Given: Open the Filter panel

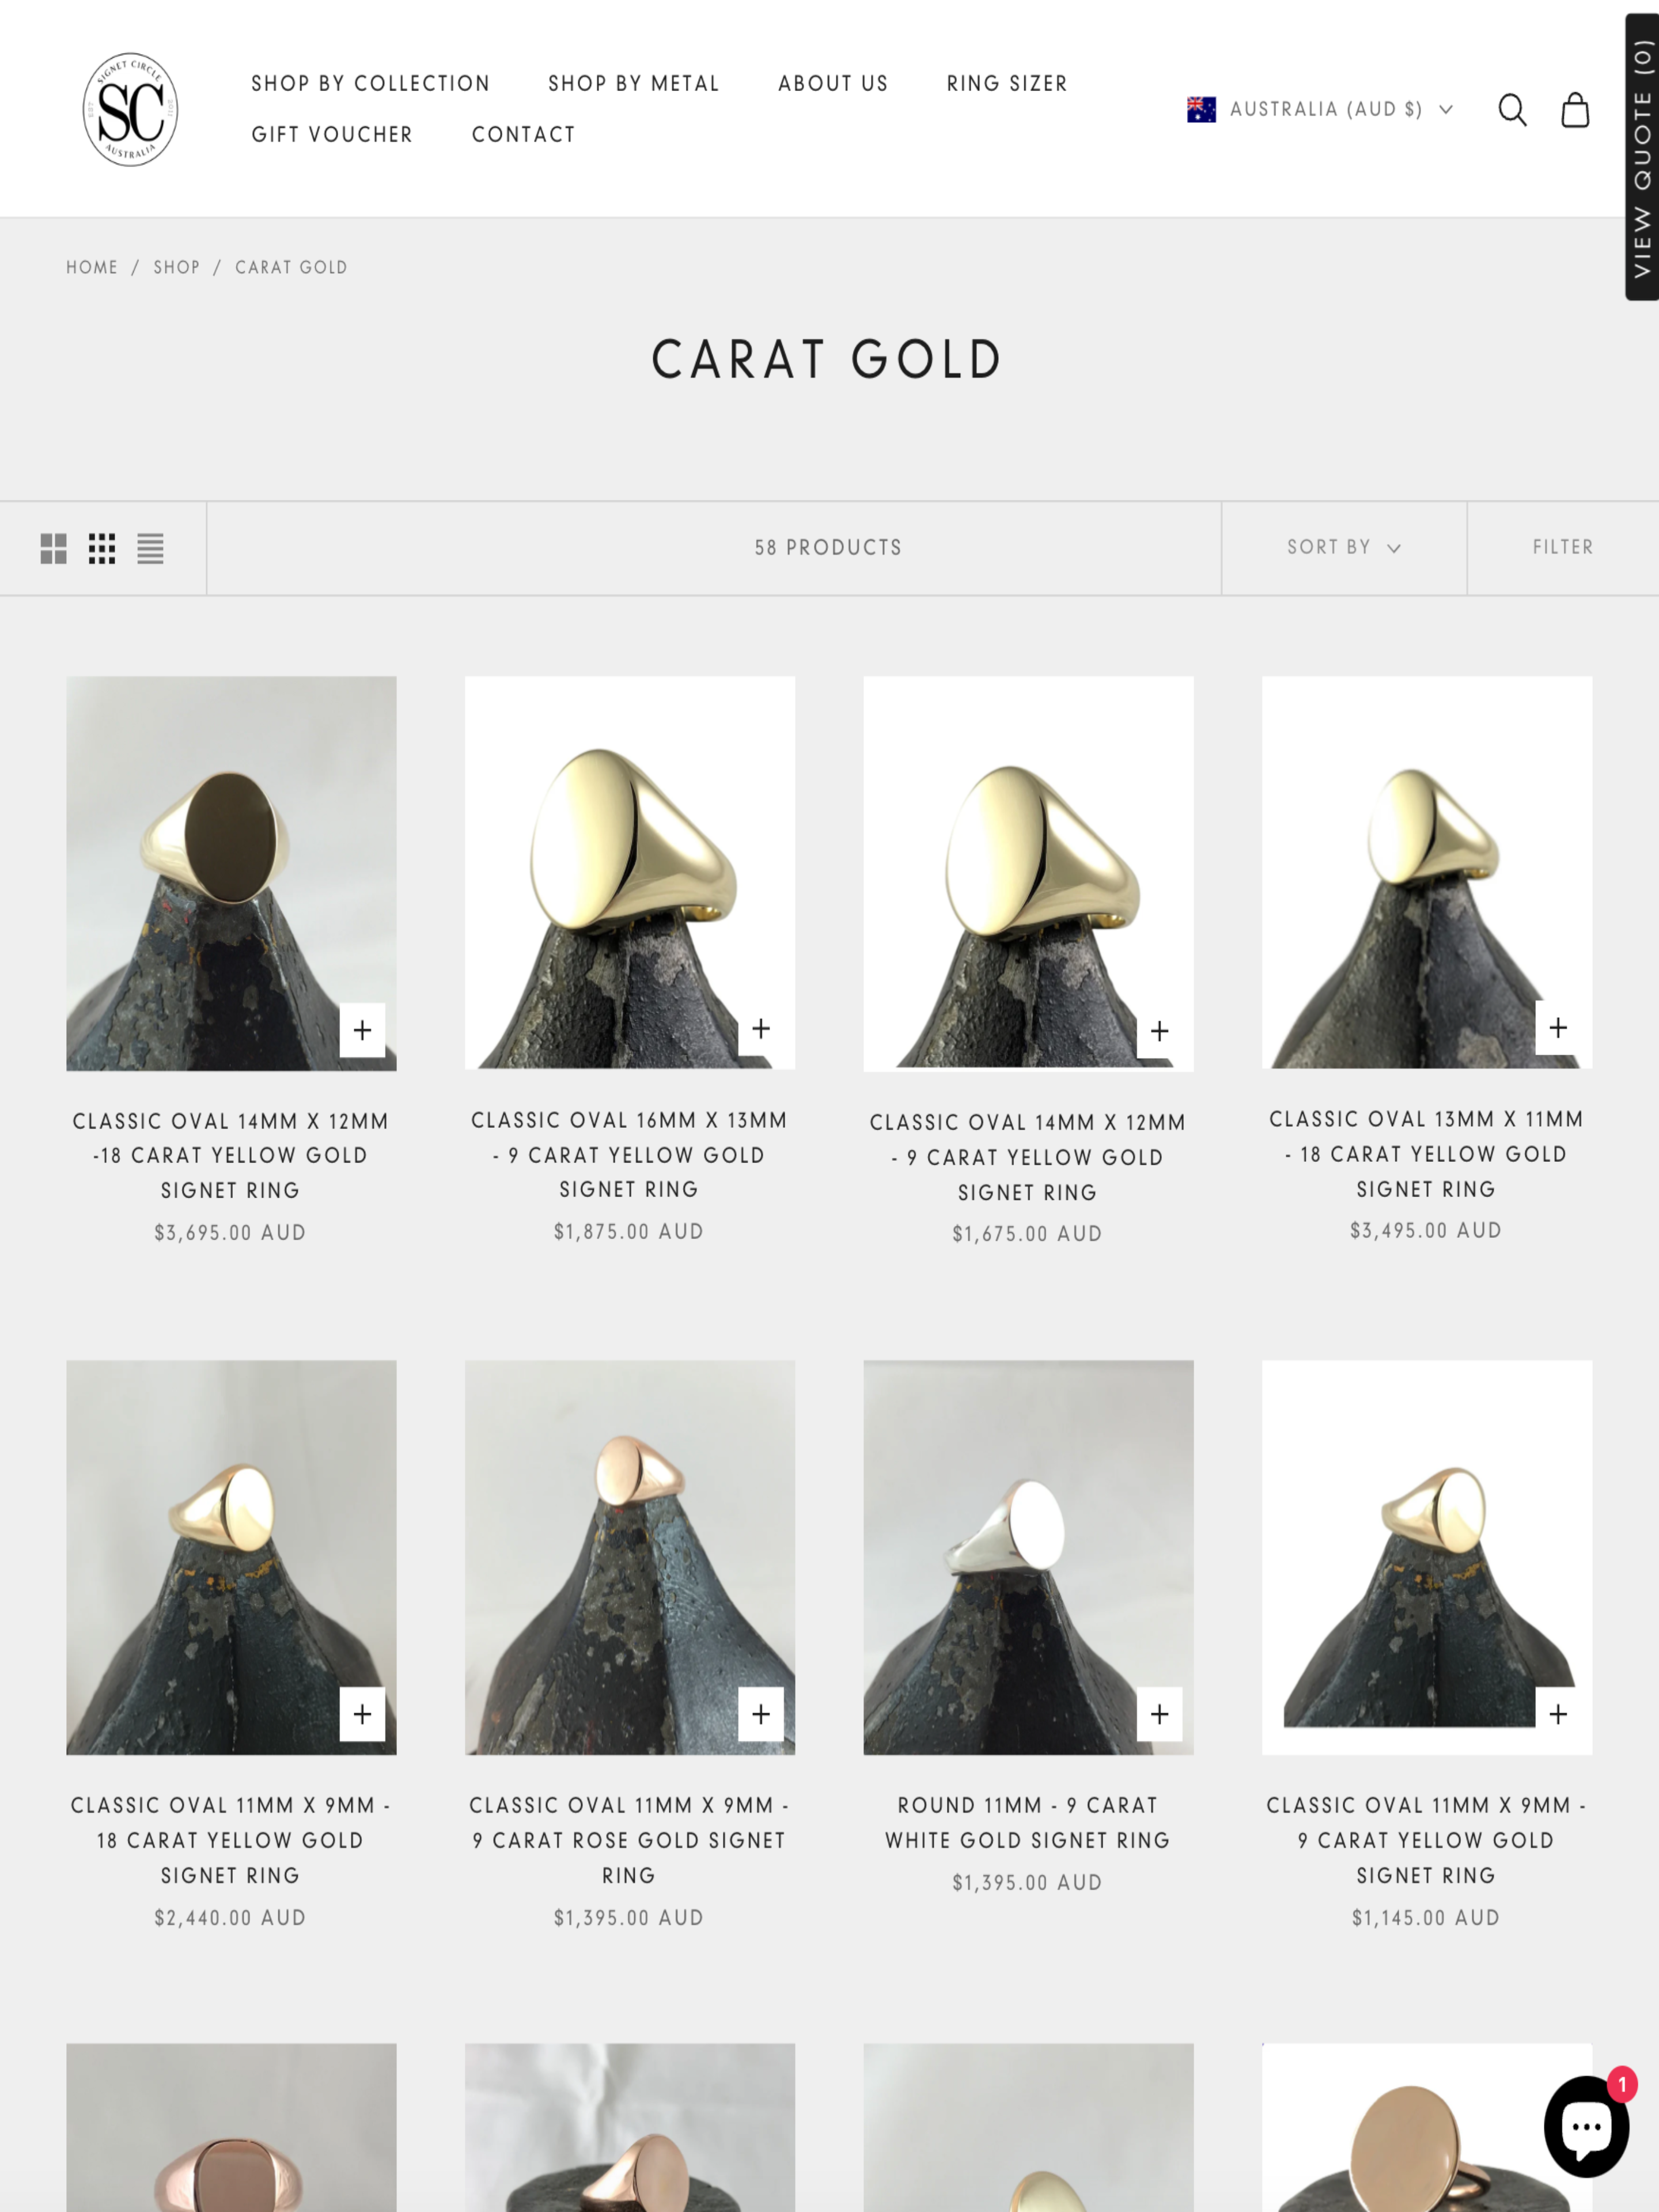Looking at the screenshot, I should (x=1563, y=548).
